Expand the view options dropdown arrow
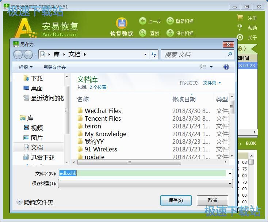Image resolution: width=268 pixels, height=222 pixels. [211, 67]
